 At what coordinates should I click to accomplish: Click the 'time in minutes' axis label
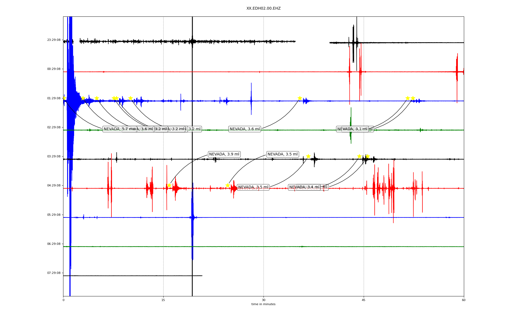[x=263, y=304]
